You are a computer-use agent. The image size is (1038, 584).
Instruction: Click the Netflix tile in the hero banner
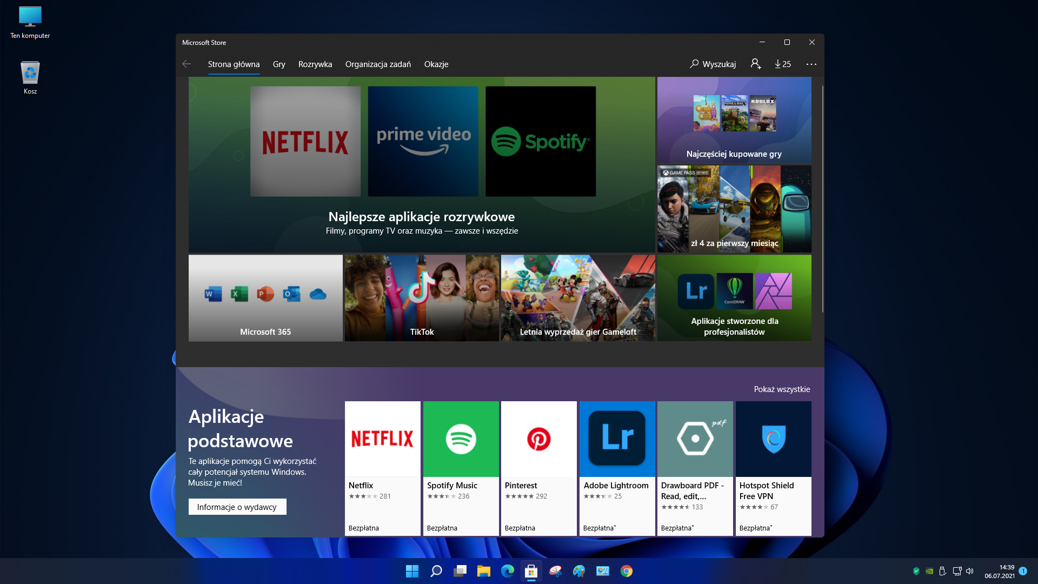tap(305, 141)
